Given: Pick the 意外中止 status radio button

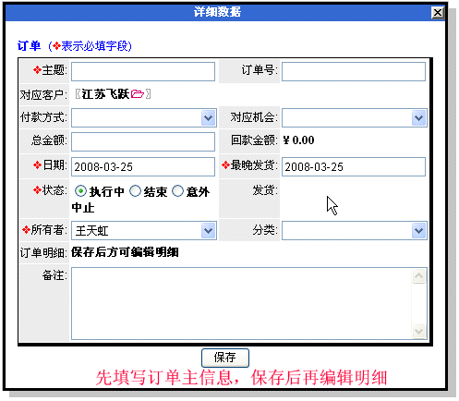Looking at the screenshot, I should click(177, 191).
